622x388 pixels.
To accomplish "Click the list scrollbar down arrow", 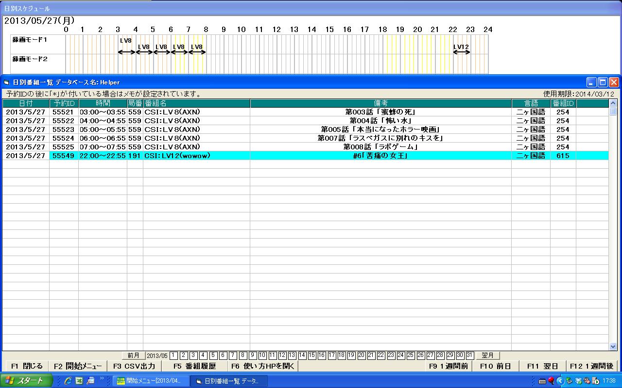I will [613, 346].
